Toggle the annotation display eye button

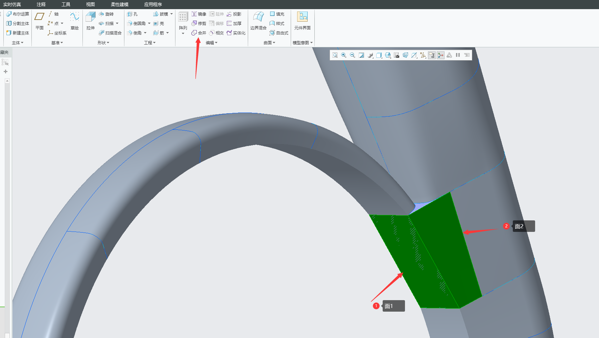(x=432, y=55)
